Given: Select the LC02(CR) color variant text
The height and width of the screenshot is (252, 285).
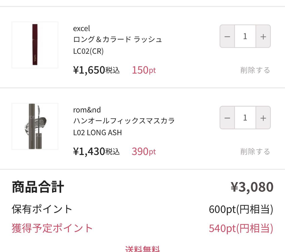Looking at the screenshot, I should tap(88, 51).
